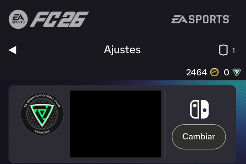Tap the 0 FC Points balance
The image size is (246, 164).
tap(226, 73)
